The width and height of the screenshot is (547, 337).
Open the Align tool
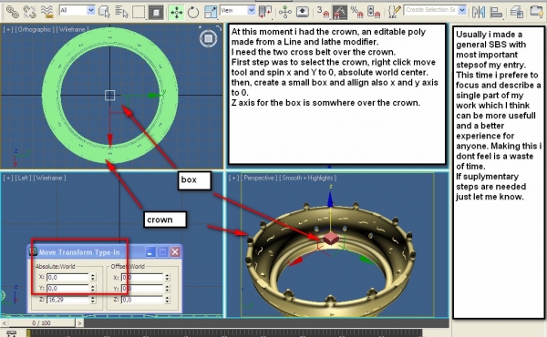click(x=496, y=12)
